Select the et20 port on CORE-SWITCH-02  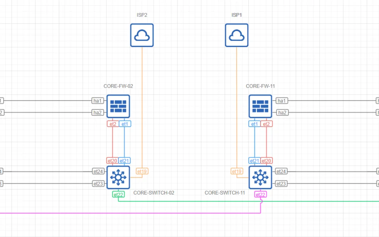pyautogui.click(x=112, y=160)
